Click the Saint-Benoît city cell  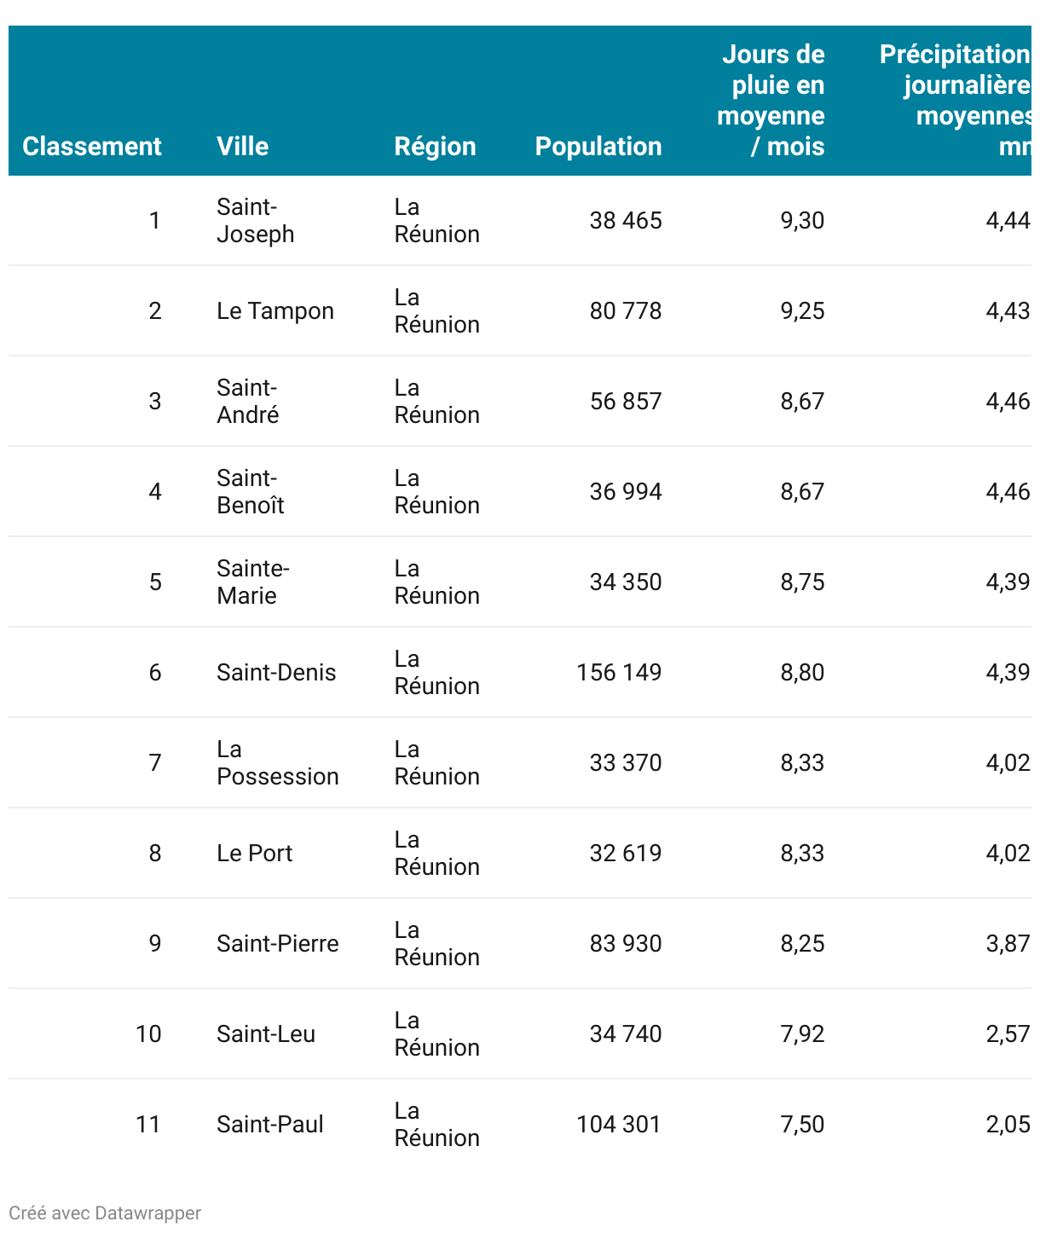251,492
